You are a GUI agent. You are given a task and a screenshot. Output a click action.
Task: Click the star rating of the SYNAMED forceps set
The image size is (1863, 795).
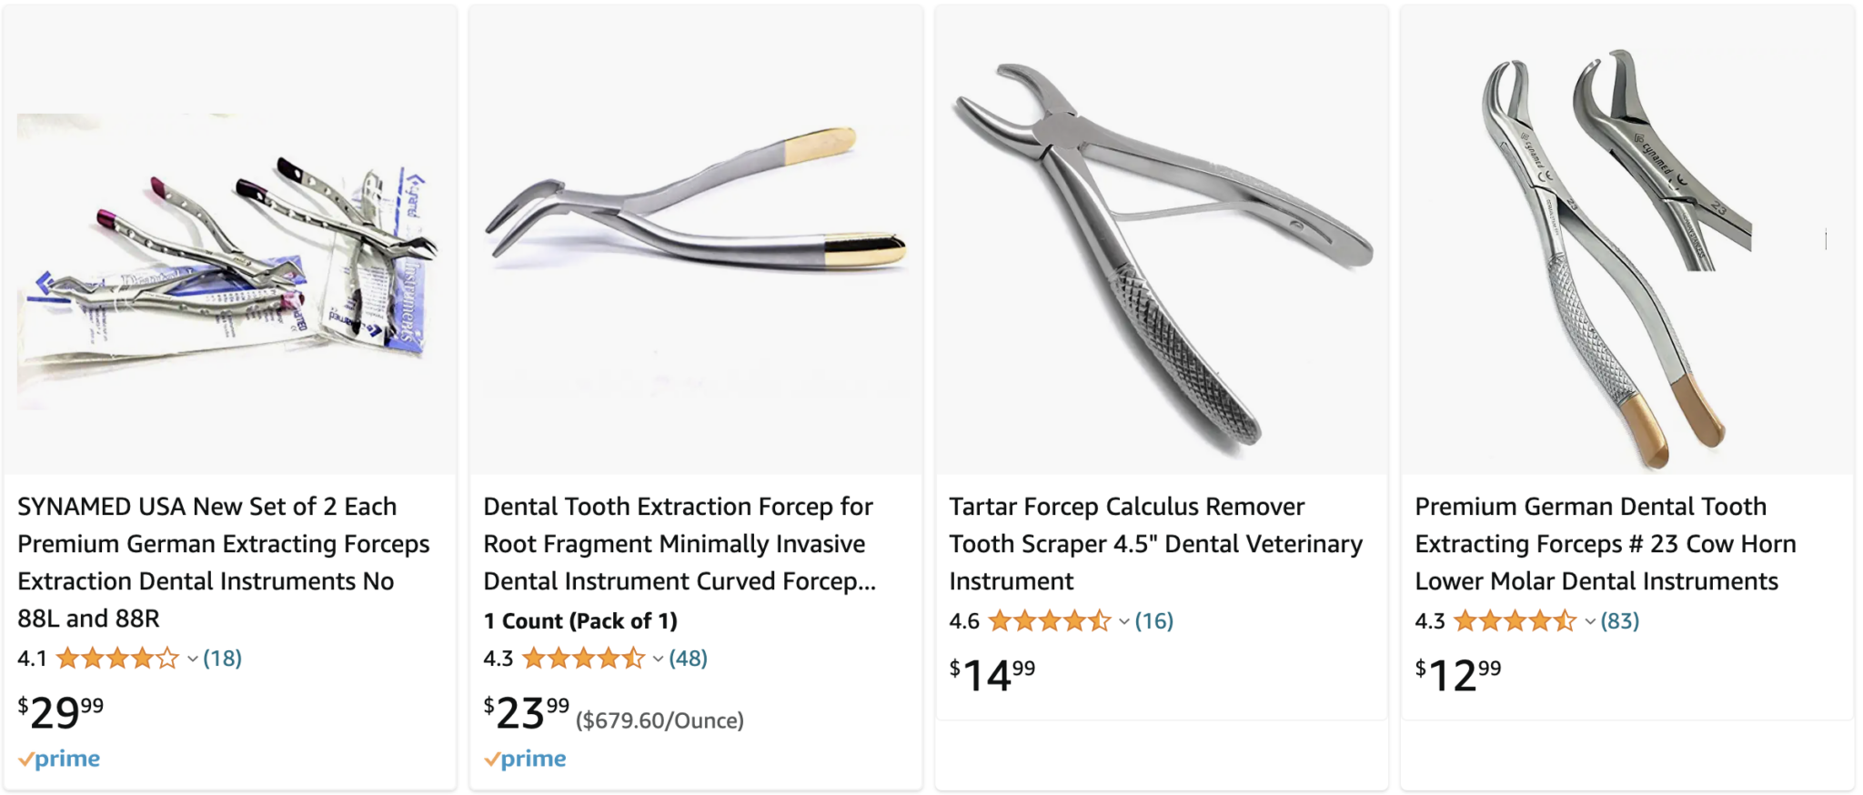coord(119,658)
